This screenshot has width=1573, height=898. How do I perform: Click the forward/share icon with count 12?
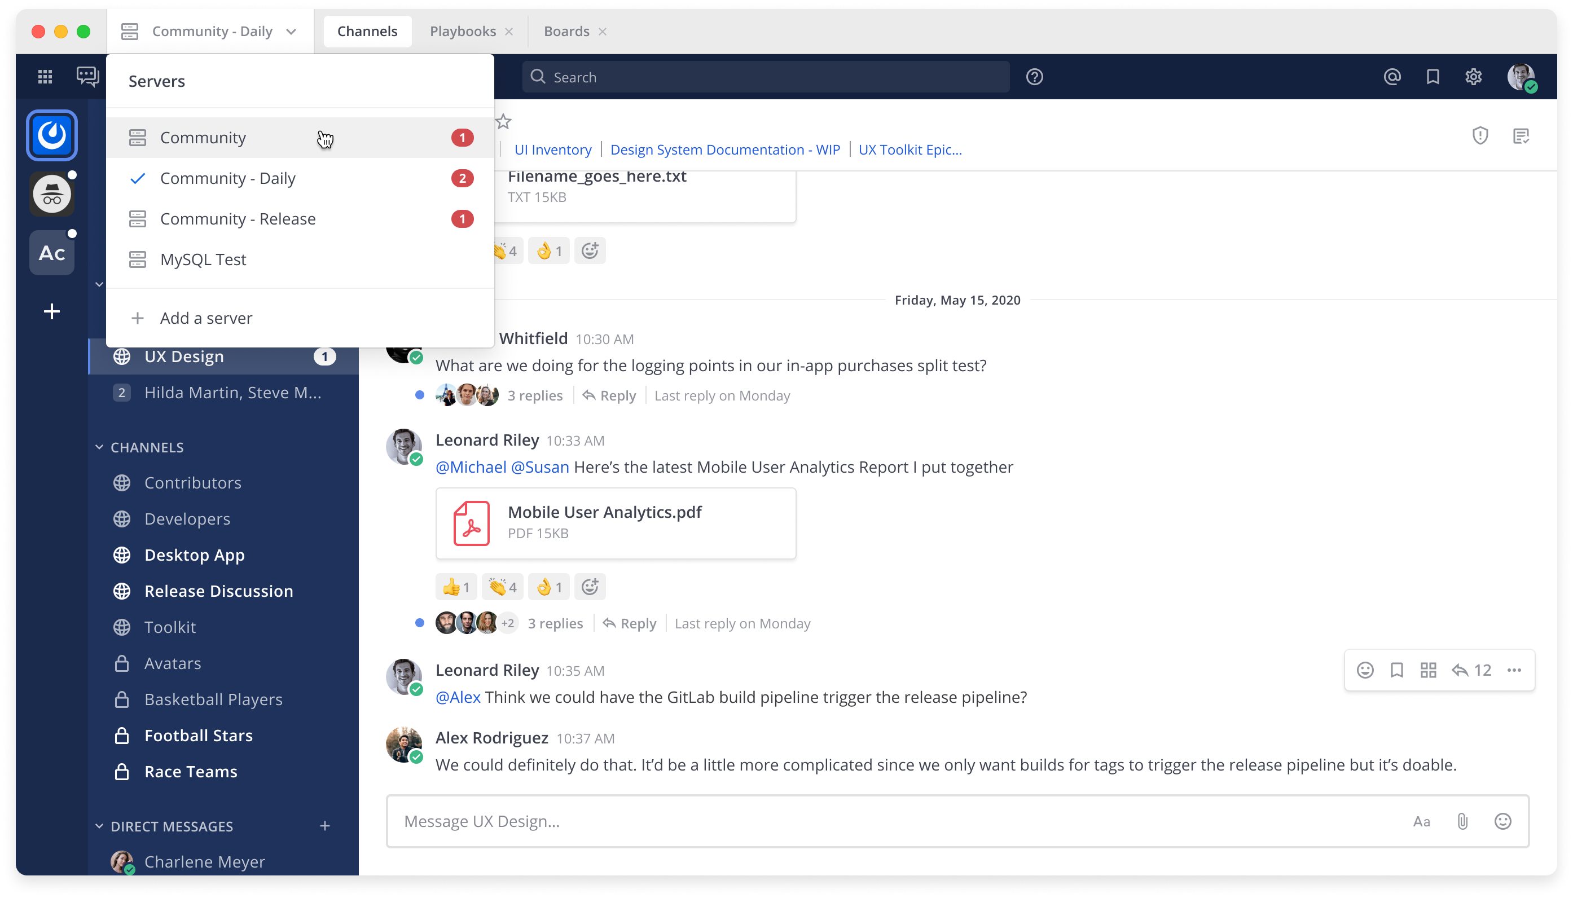click(x=1473, y=670)
